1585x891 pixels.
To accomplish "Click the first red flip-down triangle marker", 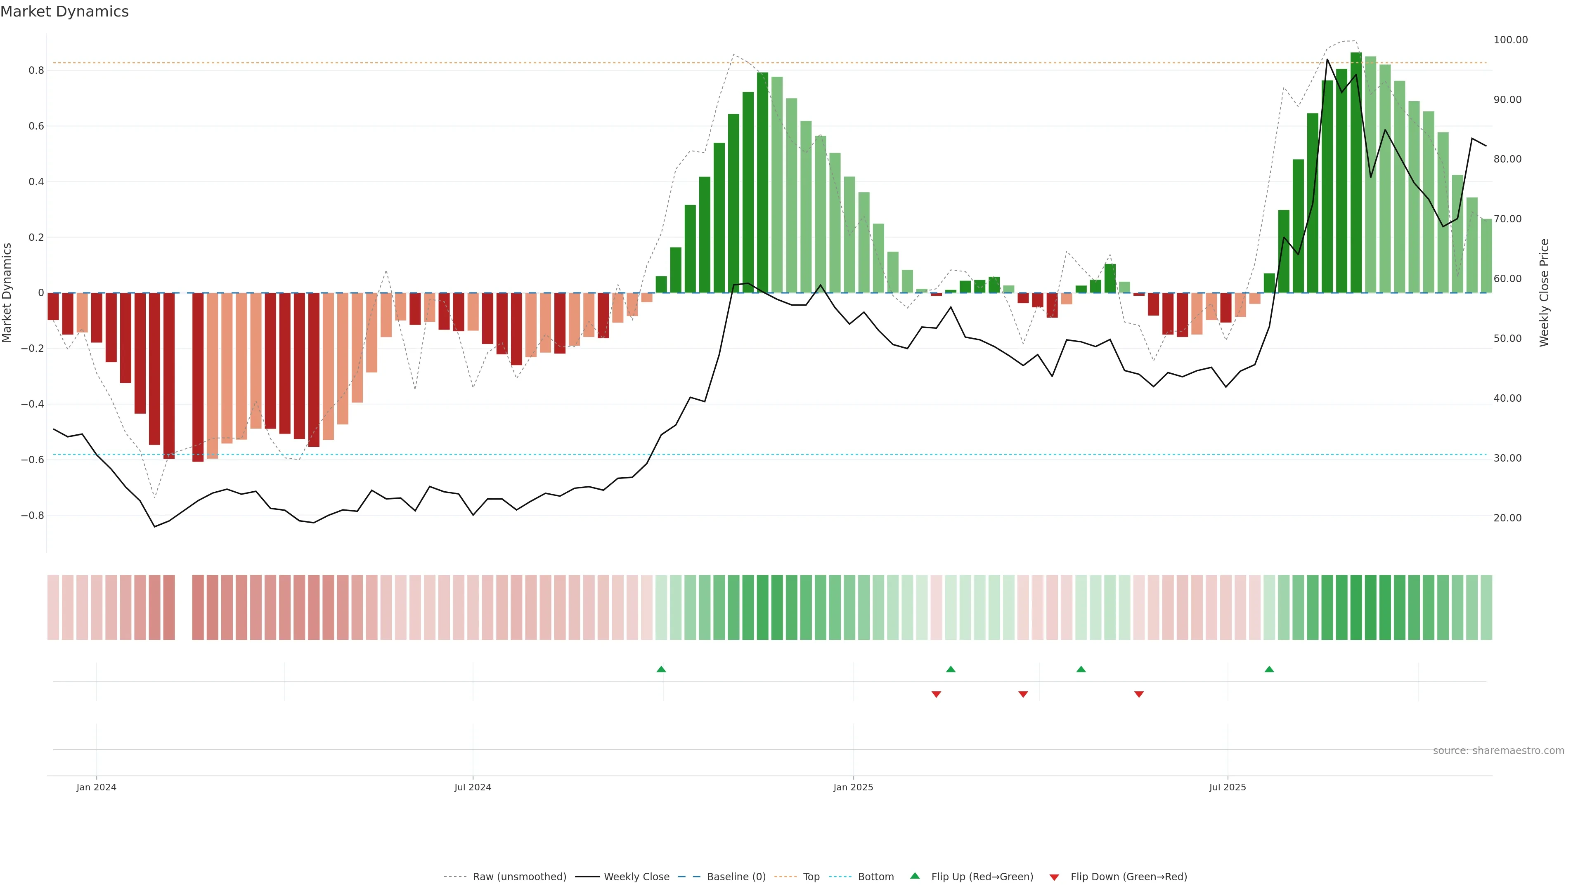I will coord(936,694).
